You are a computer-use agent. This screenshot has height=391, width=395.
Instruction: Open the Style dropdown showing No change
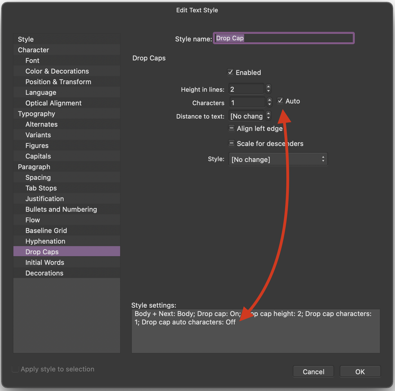278,159
